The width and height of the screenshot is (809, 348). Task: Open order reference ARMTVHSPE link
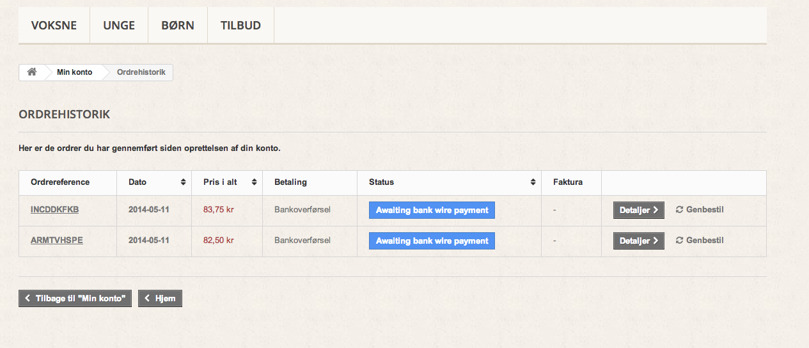[x=57, y=241]
